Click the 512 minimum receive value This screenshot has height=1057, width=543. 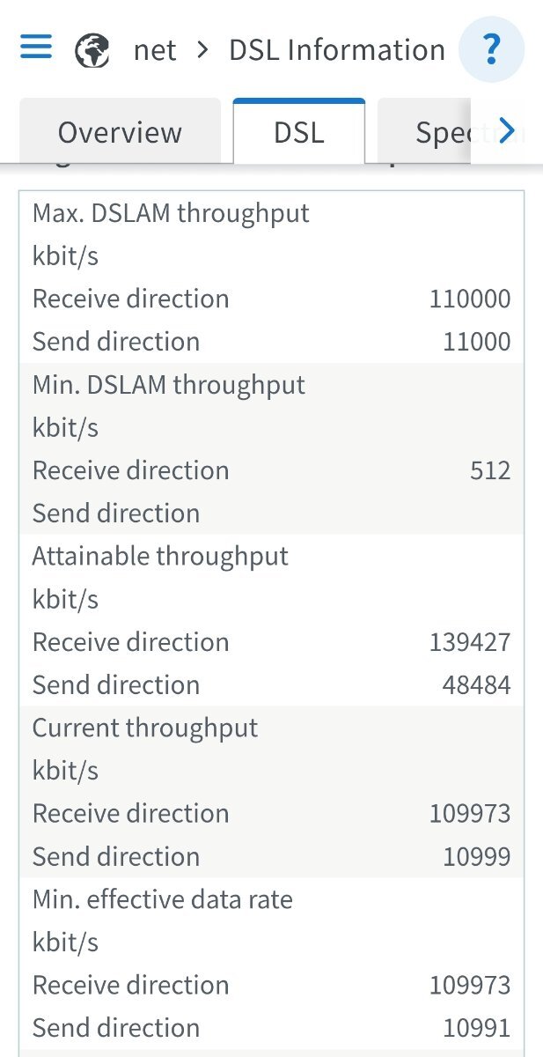490,470
